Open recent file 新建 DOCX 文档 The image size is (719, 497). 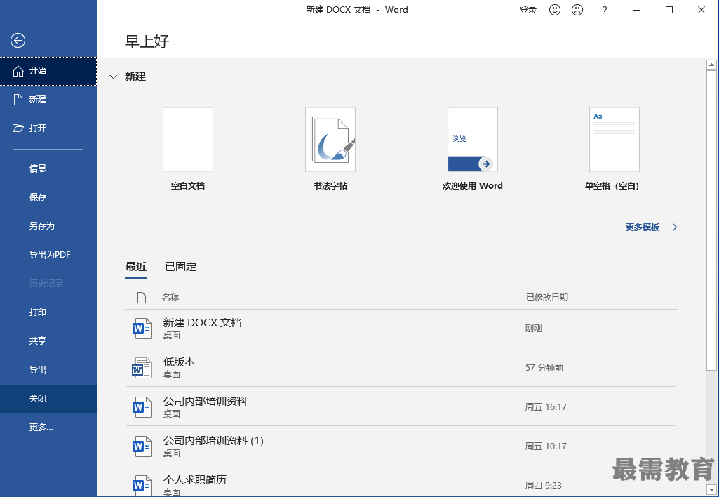(401, 328)
